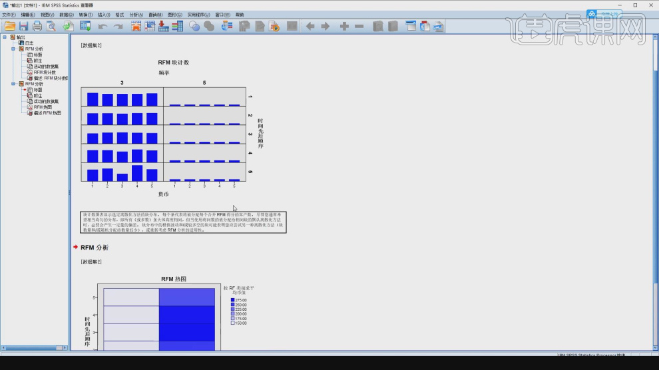Viewport: 659px width, 370px height.
Task: Open the 文件(F) menu
Action: pos(9,15)
